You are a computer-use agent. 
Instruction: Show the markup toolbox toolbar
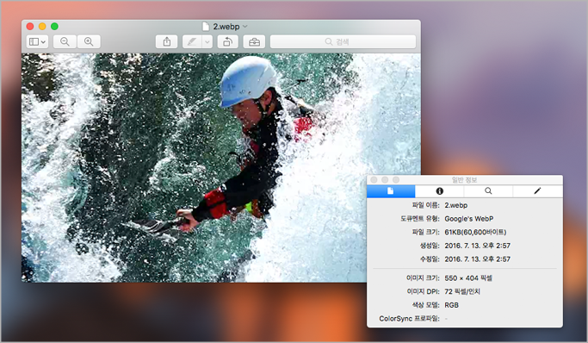coord(254,41)
